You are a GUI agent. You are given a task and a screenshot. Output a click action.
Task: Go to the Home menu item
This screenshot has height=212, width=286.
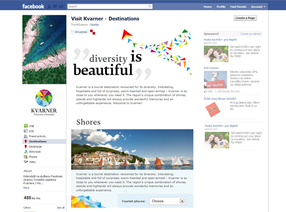[208, 7]
